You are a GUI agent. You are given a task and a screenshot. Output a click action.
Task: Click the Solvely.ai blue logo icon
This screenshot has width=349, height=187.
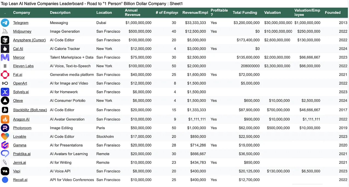point(5,92)
